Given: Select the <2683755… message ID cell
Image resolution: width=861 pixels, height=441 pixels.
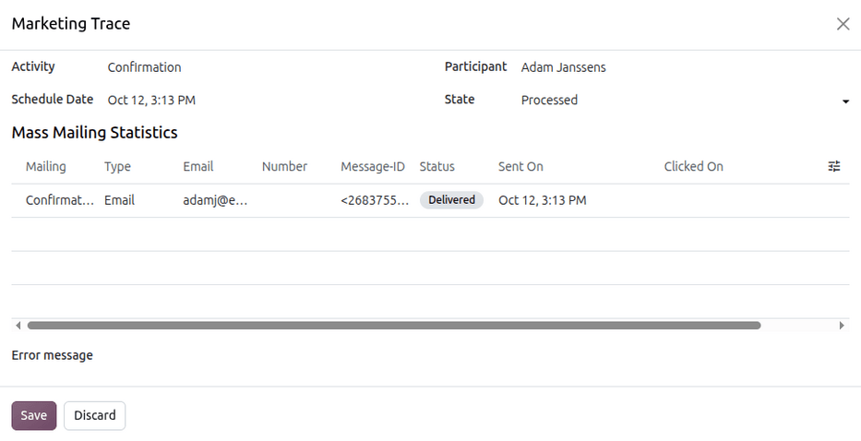Looking at the screenshot, I should [375, 200].
